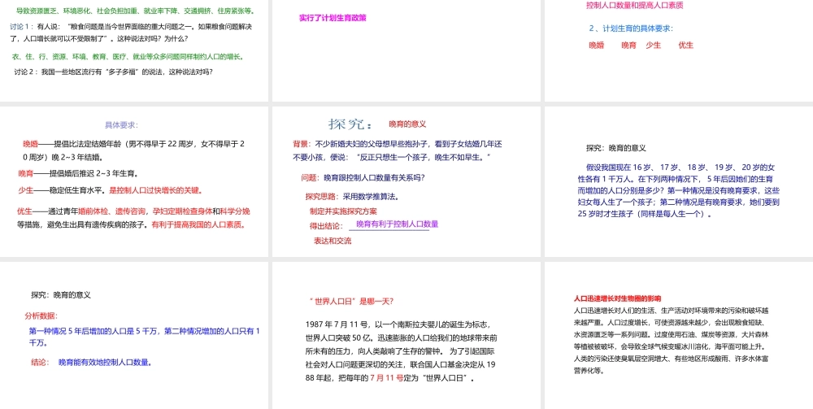Viewport: 813px width, 409px height.
Task: Click the green line 衣、住、行、资源、环境
Action: tap(128, 56)
